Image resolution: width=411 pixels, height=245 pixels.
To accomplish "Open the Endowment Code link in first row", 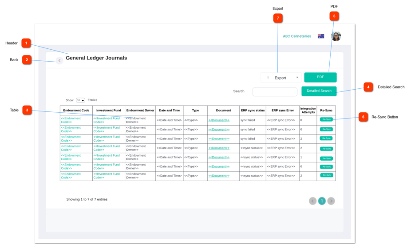I will click(71, 120).
